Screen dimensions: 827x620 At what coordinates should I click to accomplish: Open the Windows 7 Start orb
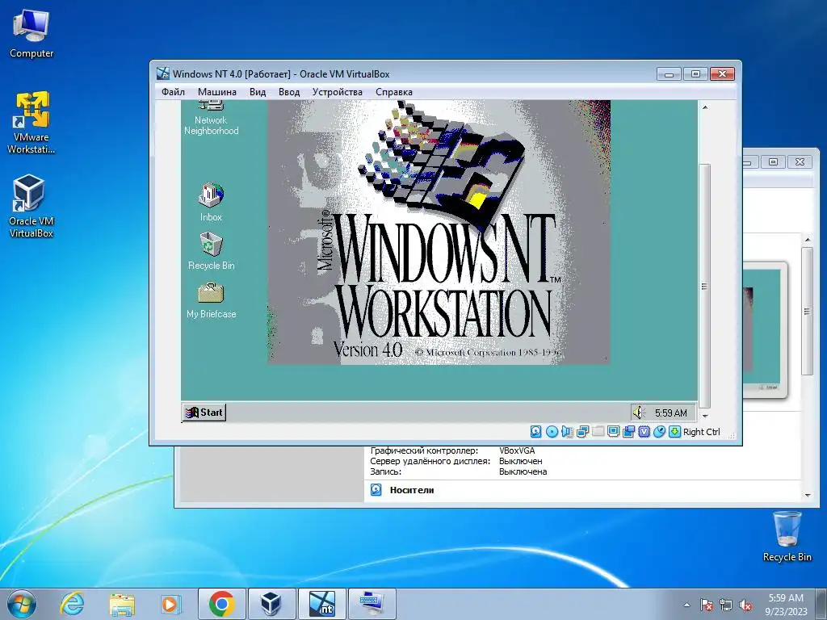tap(22, 604)
